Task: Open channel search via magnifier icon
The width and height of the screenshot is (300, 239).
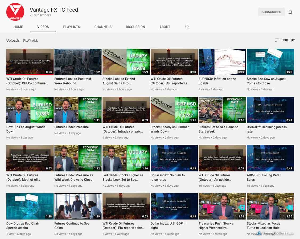Action: pos(187,27)
